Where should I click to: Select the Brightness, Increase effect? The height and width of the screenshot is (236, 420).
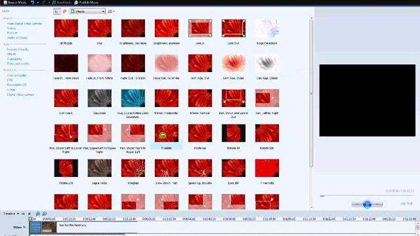[166, 28]
